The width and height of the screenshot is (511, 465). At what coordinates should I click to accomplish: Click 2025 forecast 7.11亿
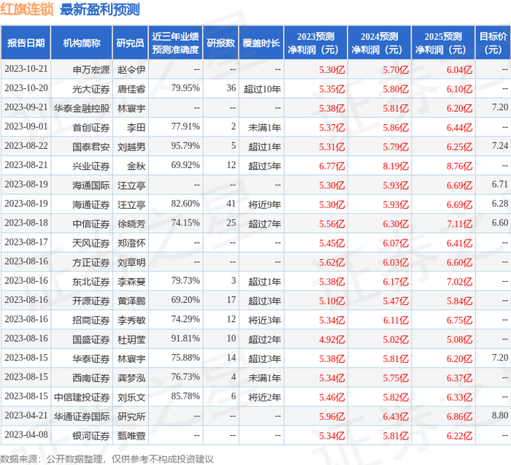pyautogui.click(x=459, y=223)
